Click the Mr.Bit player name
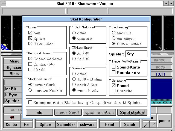 coord(13,89)
